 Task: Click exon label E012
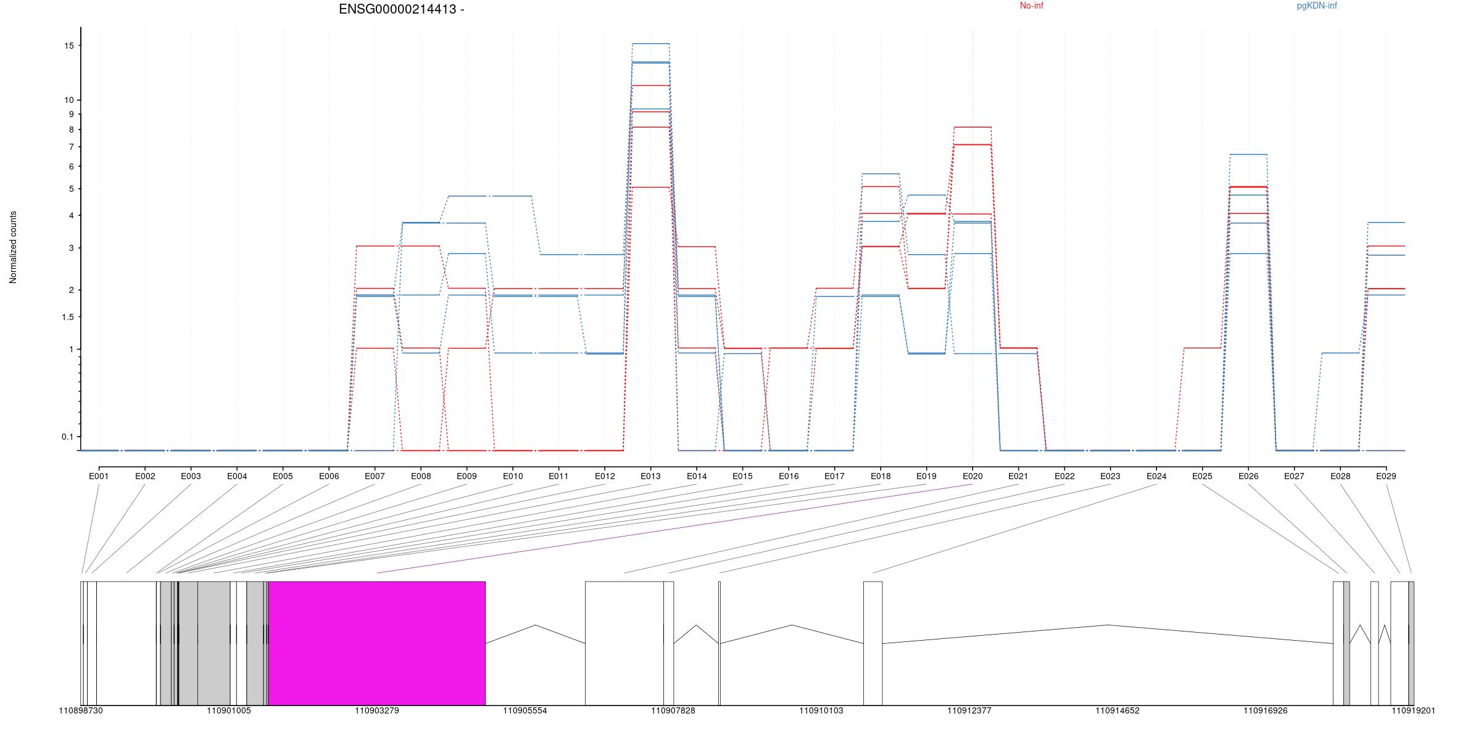(605, 476)
